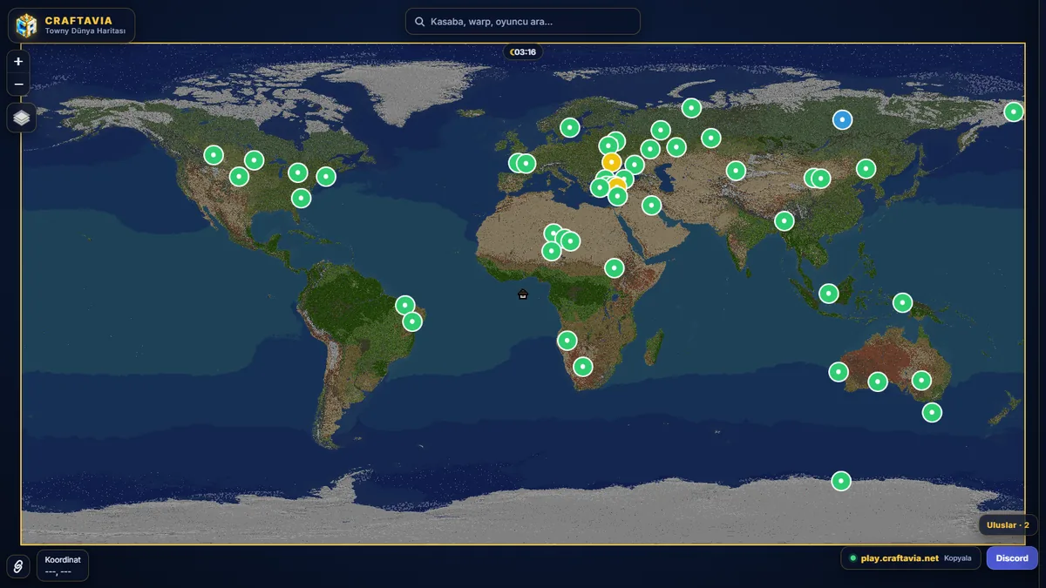Screen dimensions: 1046x588
Task: Open the map layers control
Action: pyautogui.click(x=22, y=117)
